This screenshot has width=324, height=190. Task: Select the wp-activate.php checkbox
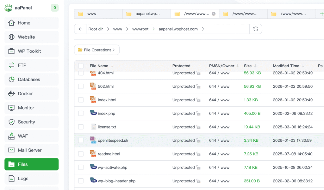click(x=81, y=168)
